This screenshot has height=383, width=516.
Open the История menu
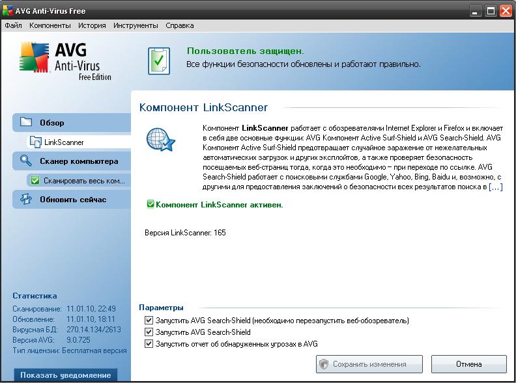click(92, 25)
